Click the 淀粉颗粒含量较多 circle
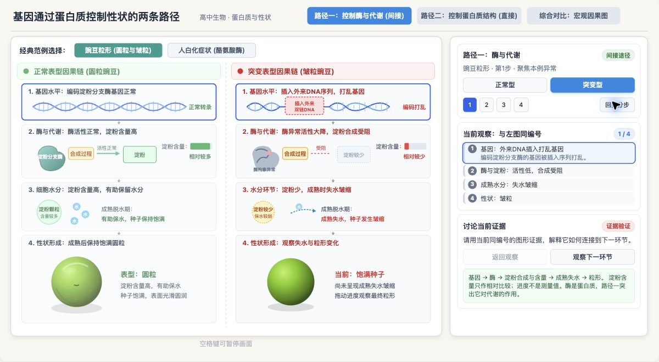The image size is (659, 362). (49, 213)
